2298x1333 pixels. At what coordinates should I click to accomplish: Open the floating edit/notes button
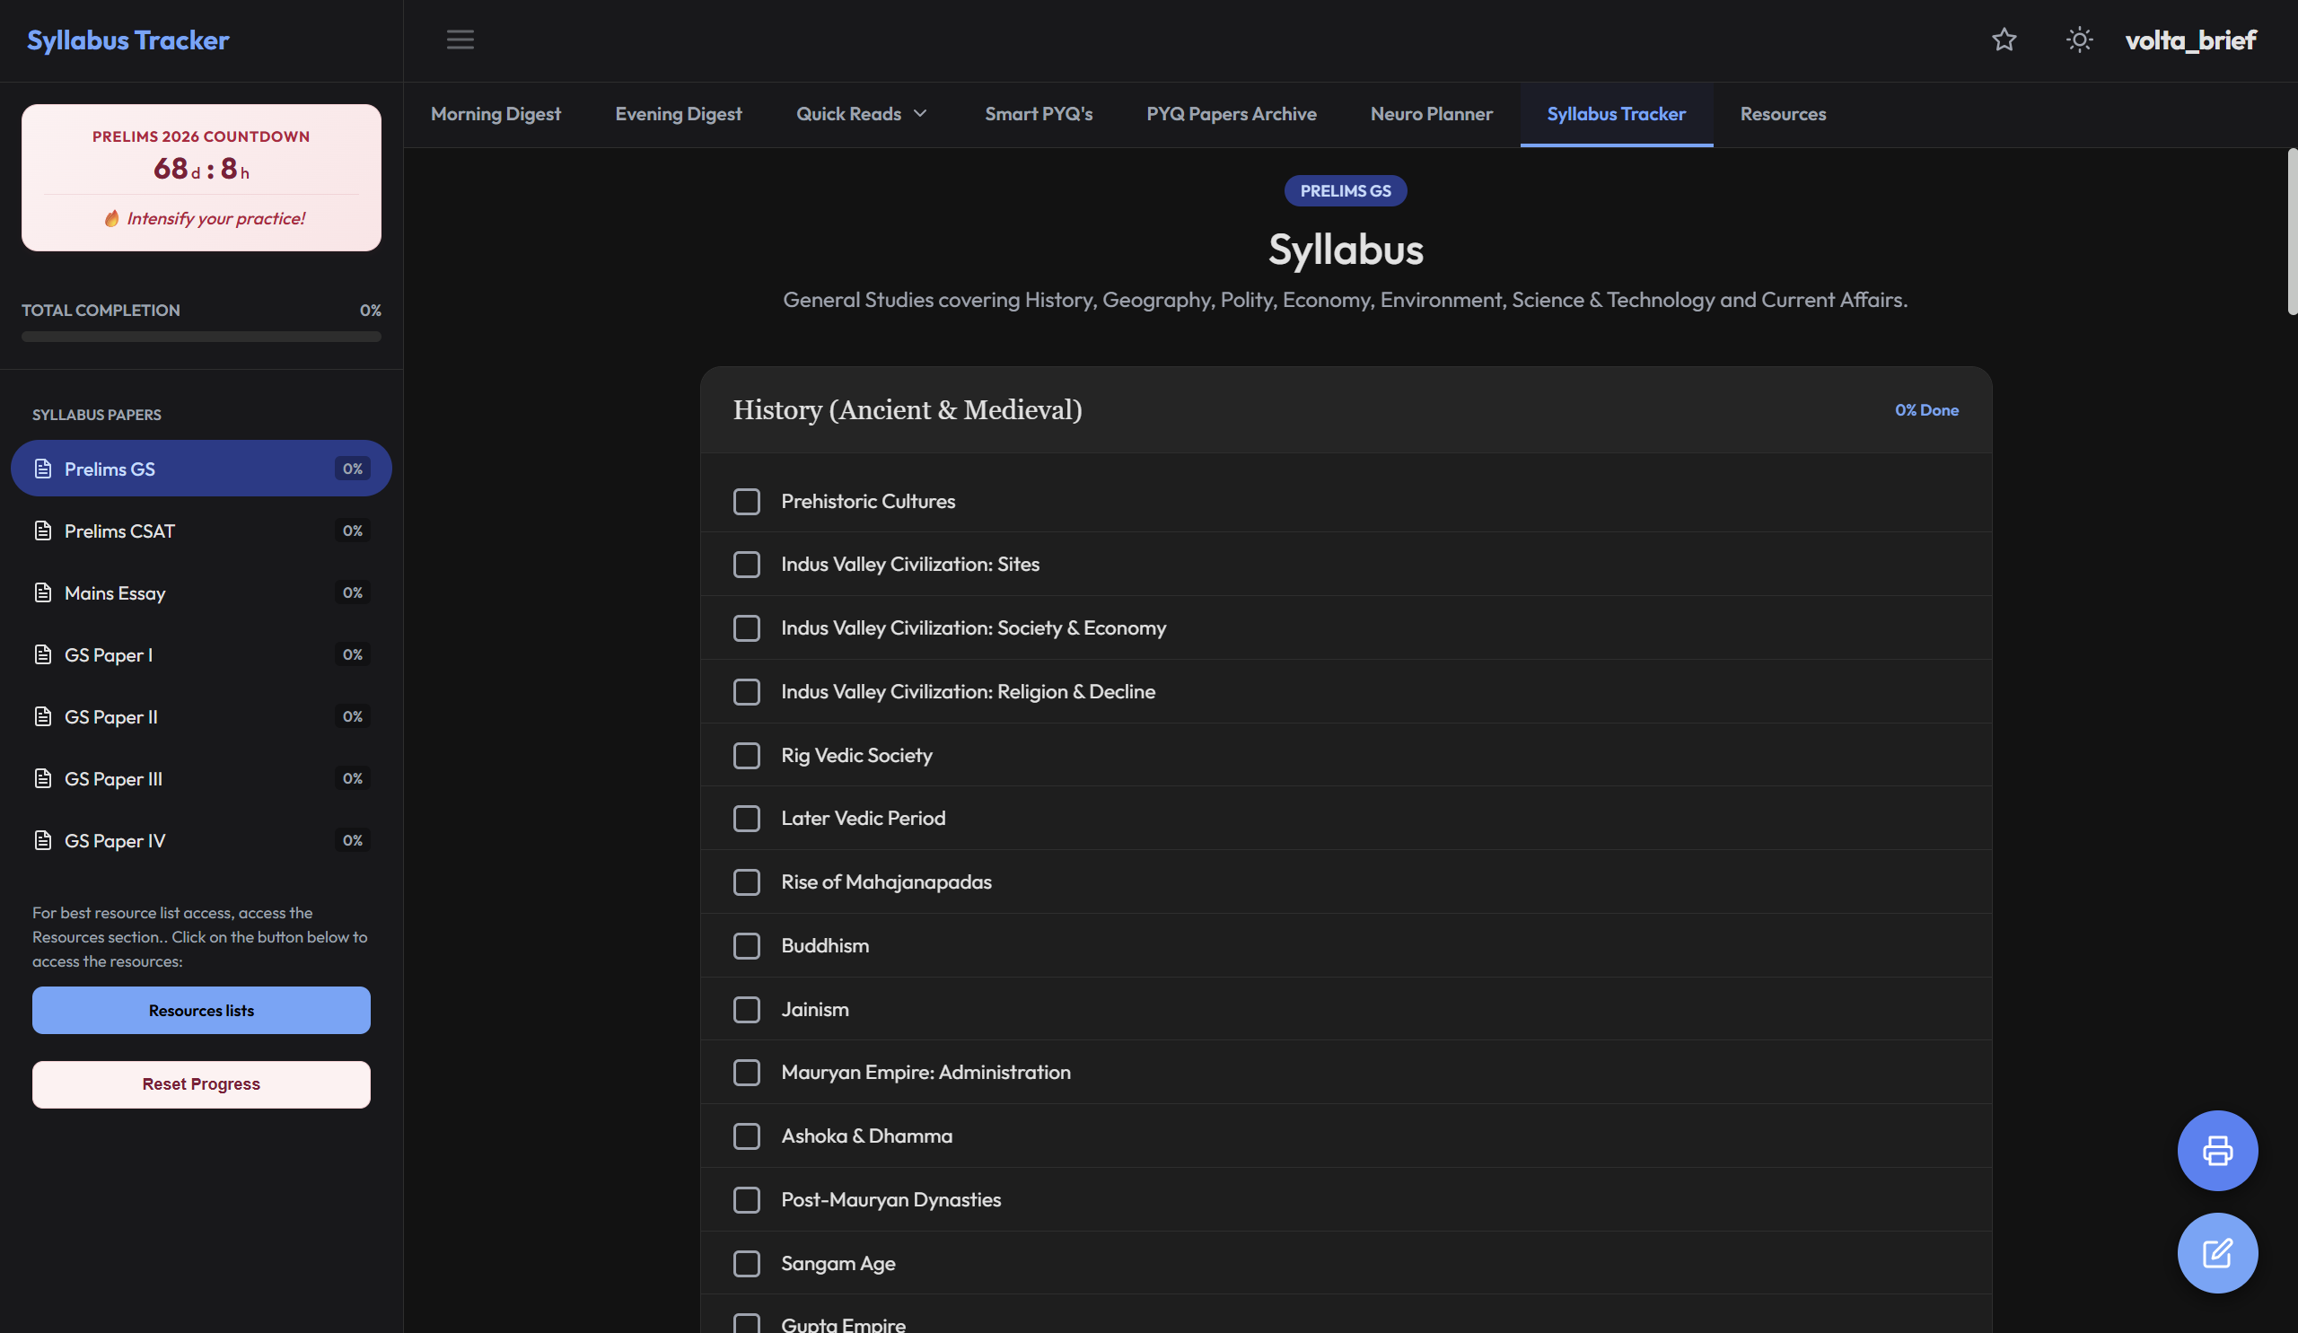click(x=2218, y=1253)
